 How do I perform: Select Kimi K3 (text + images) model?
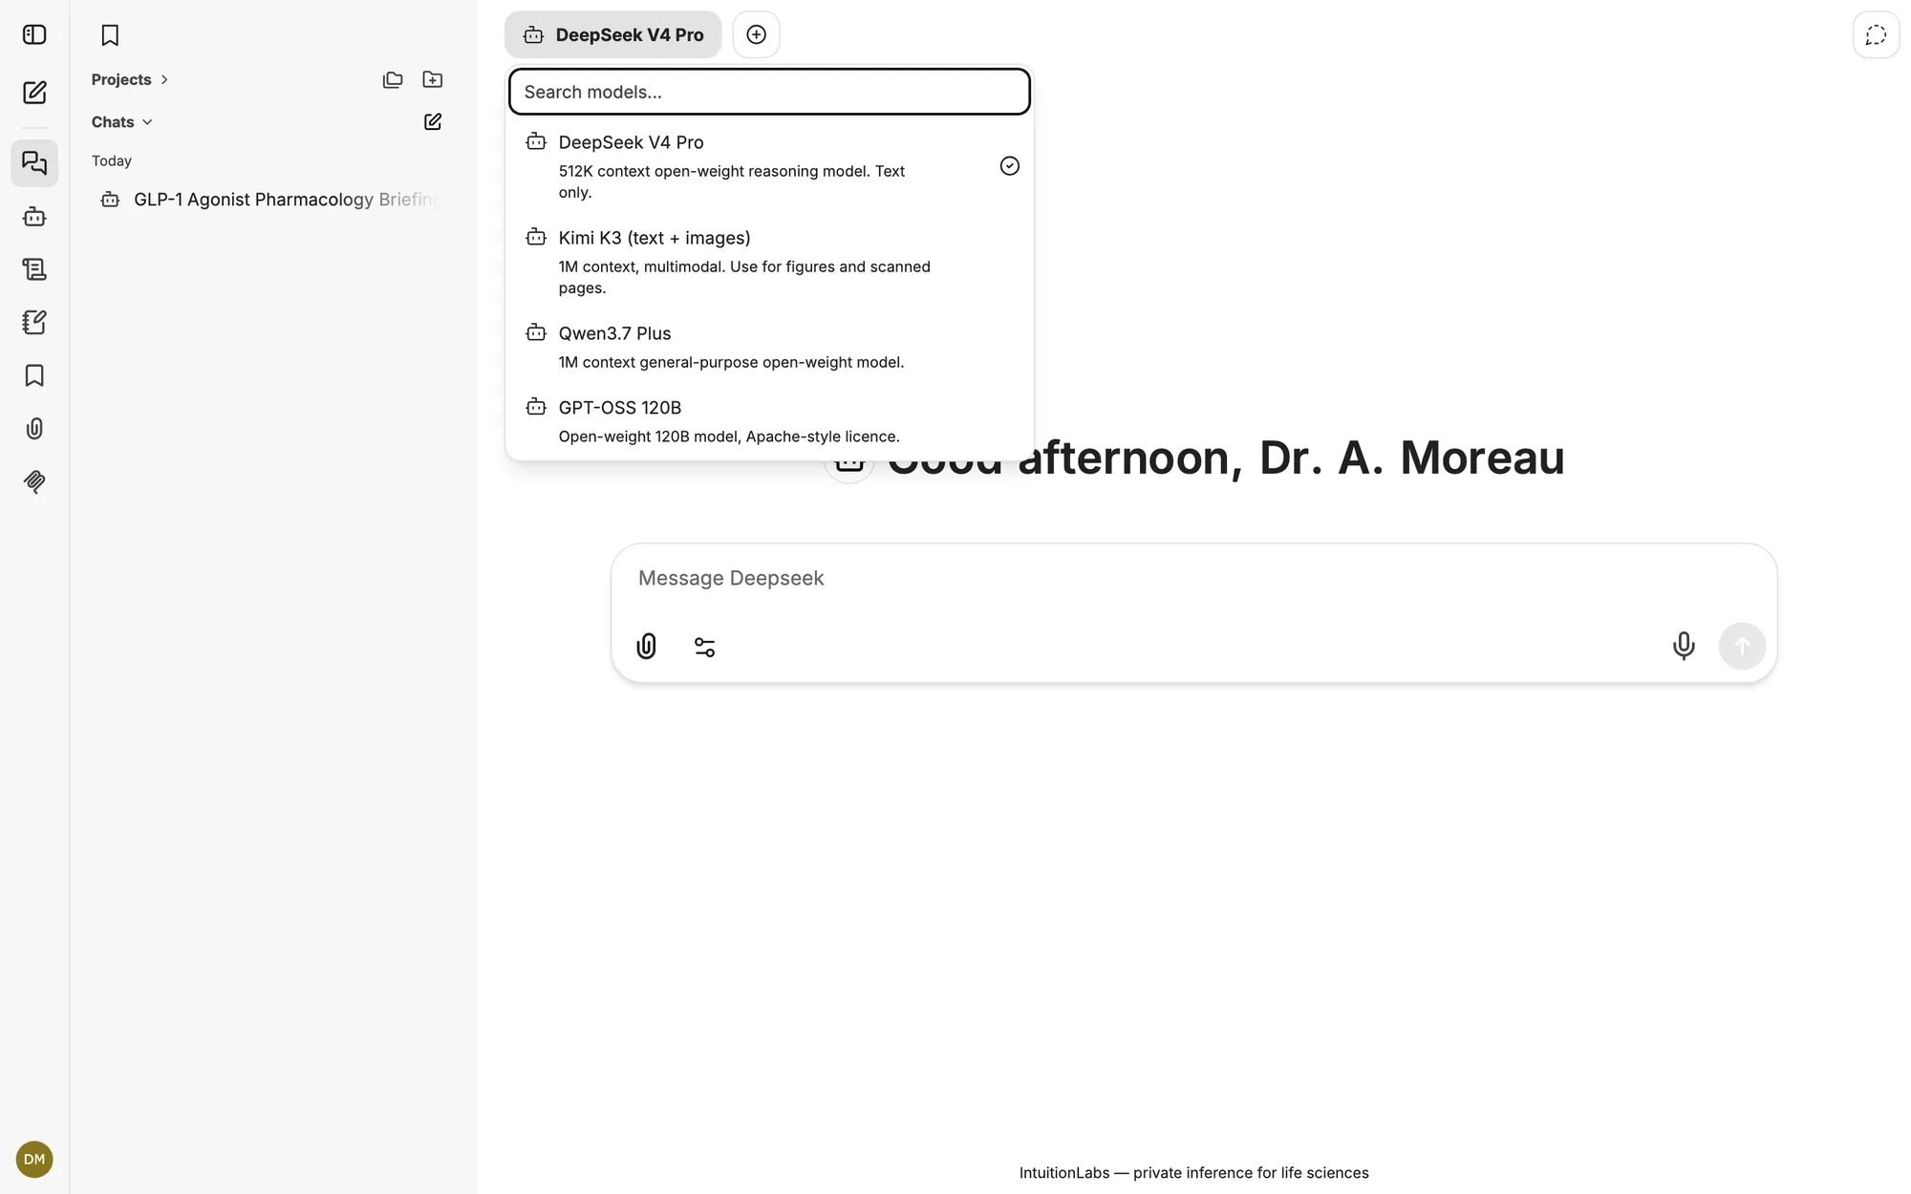[x=769, y=262]
